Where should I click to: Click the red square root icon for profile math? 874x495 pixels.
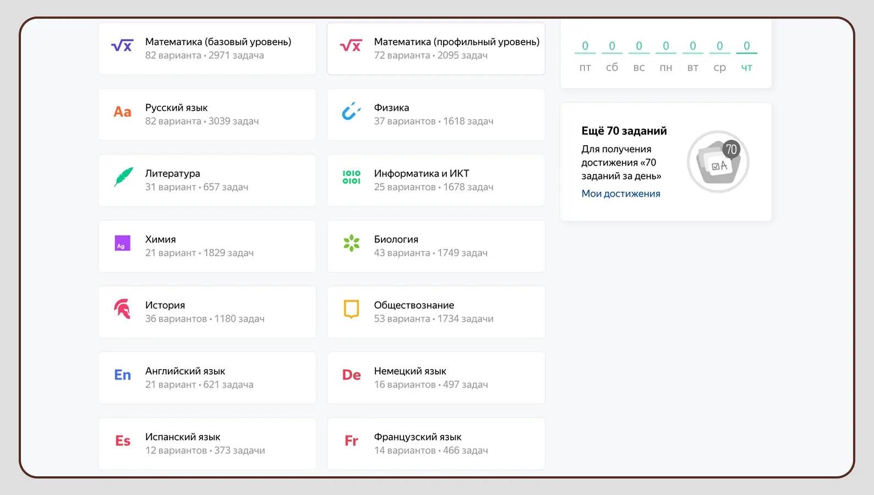pyautogui.click(x=351, y=46)
